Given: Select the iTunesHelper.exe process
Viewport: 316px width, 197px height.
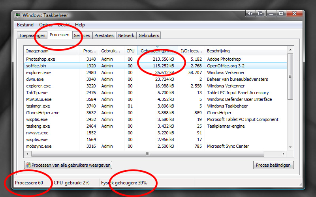Looking at the screenshot, I should pos(155,113).
